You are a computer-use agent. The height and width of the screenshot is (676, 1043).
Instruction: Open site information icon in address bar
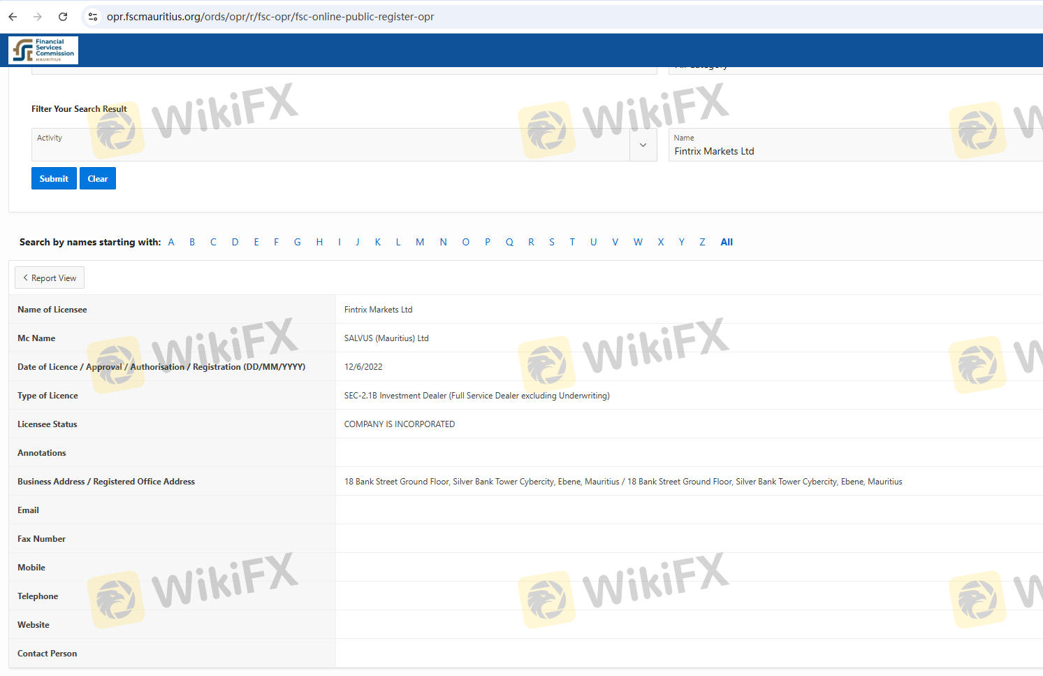click(93, 17)
